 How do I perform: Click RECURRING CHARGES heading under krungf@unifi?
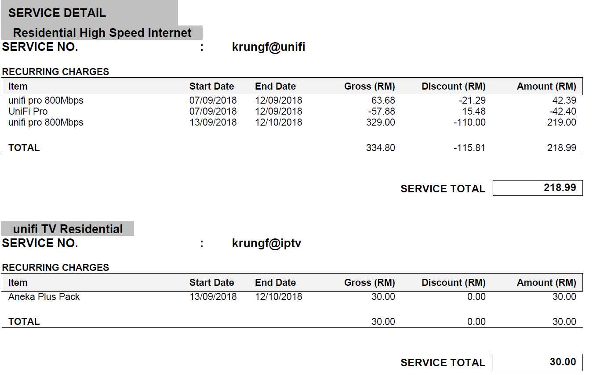click(x=55, y=72)
